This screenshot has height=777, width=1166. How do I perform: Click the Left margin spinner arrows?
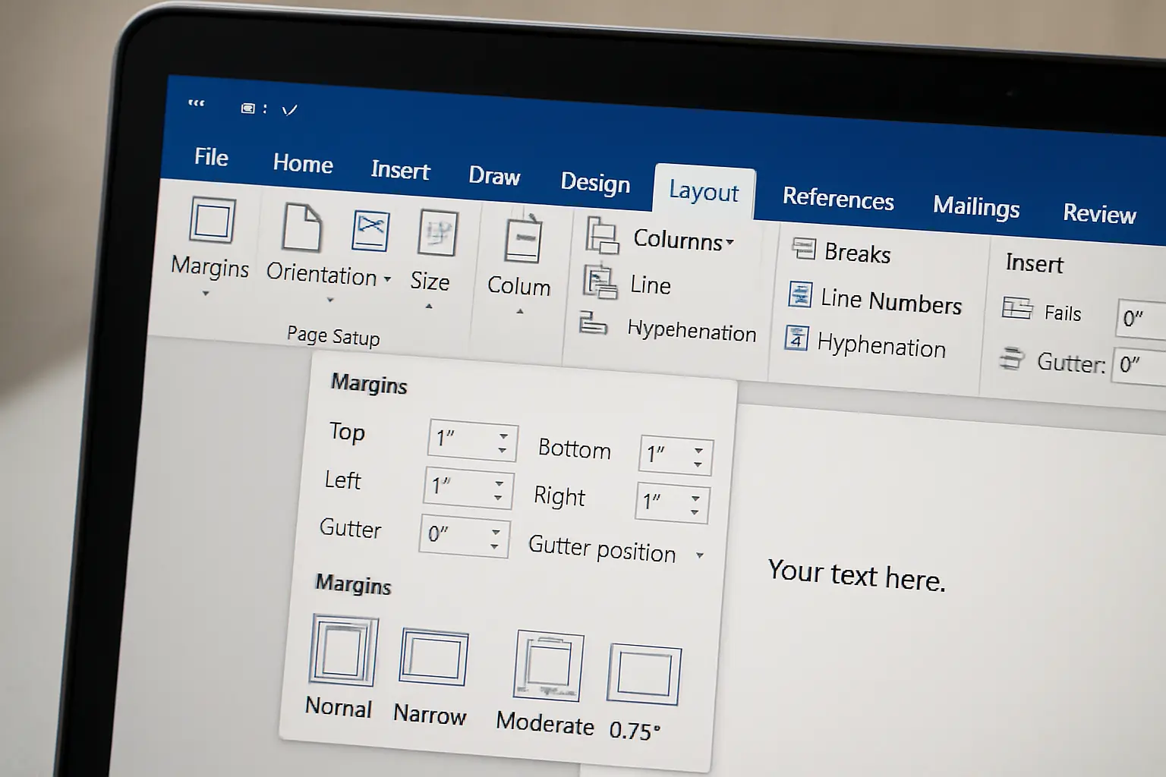tap(499, 490)
